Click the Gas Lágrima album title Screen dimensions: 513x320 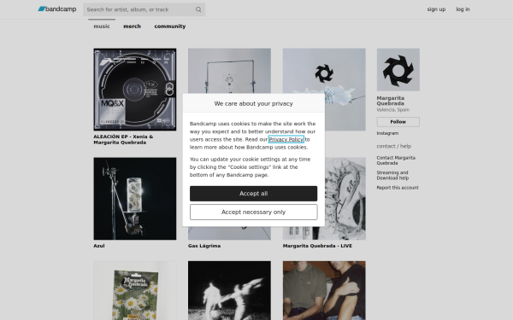[204, 246]
